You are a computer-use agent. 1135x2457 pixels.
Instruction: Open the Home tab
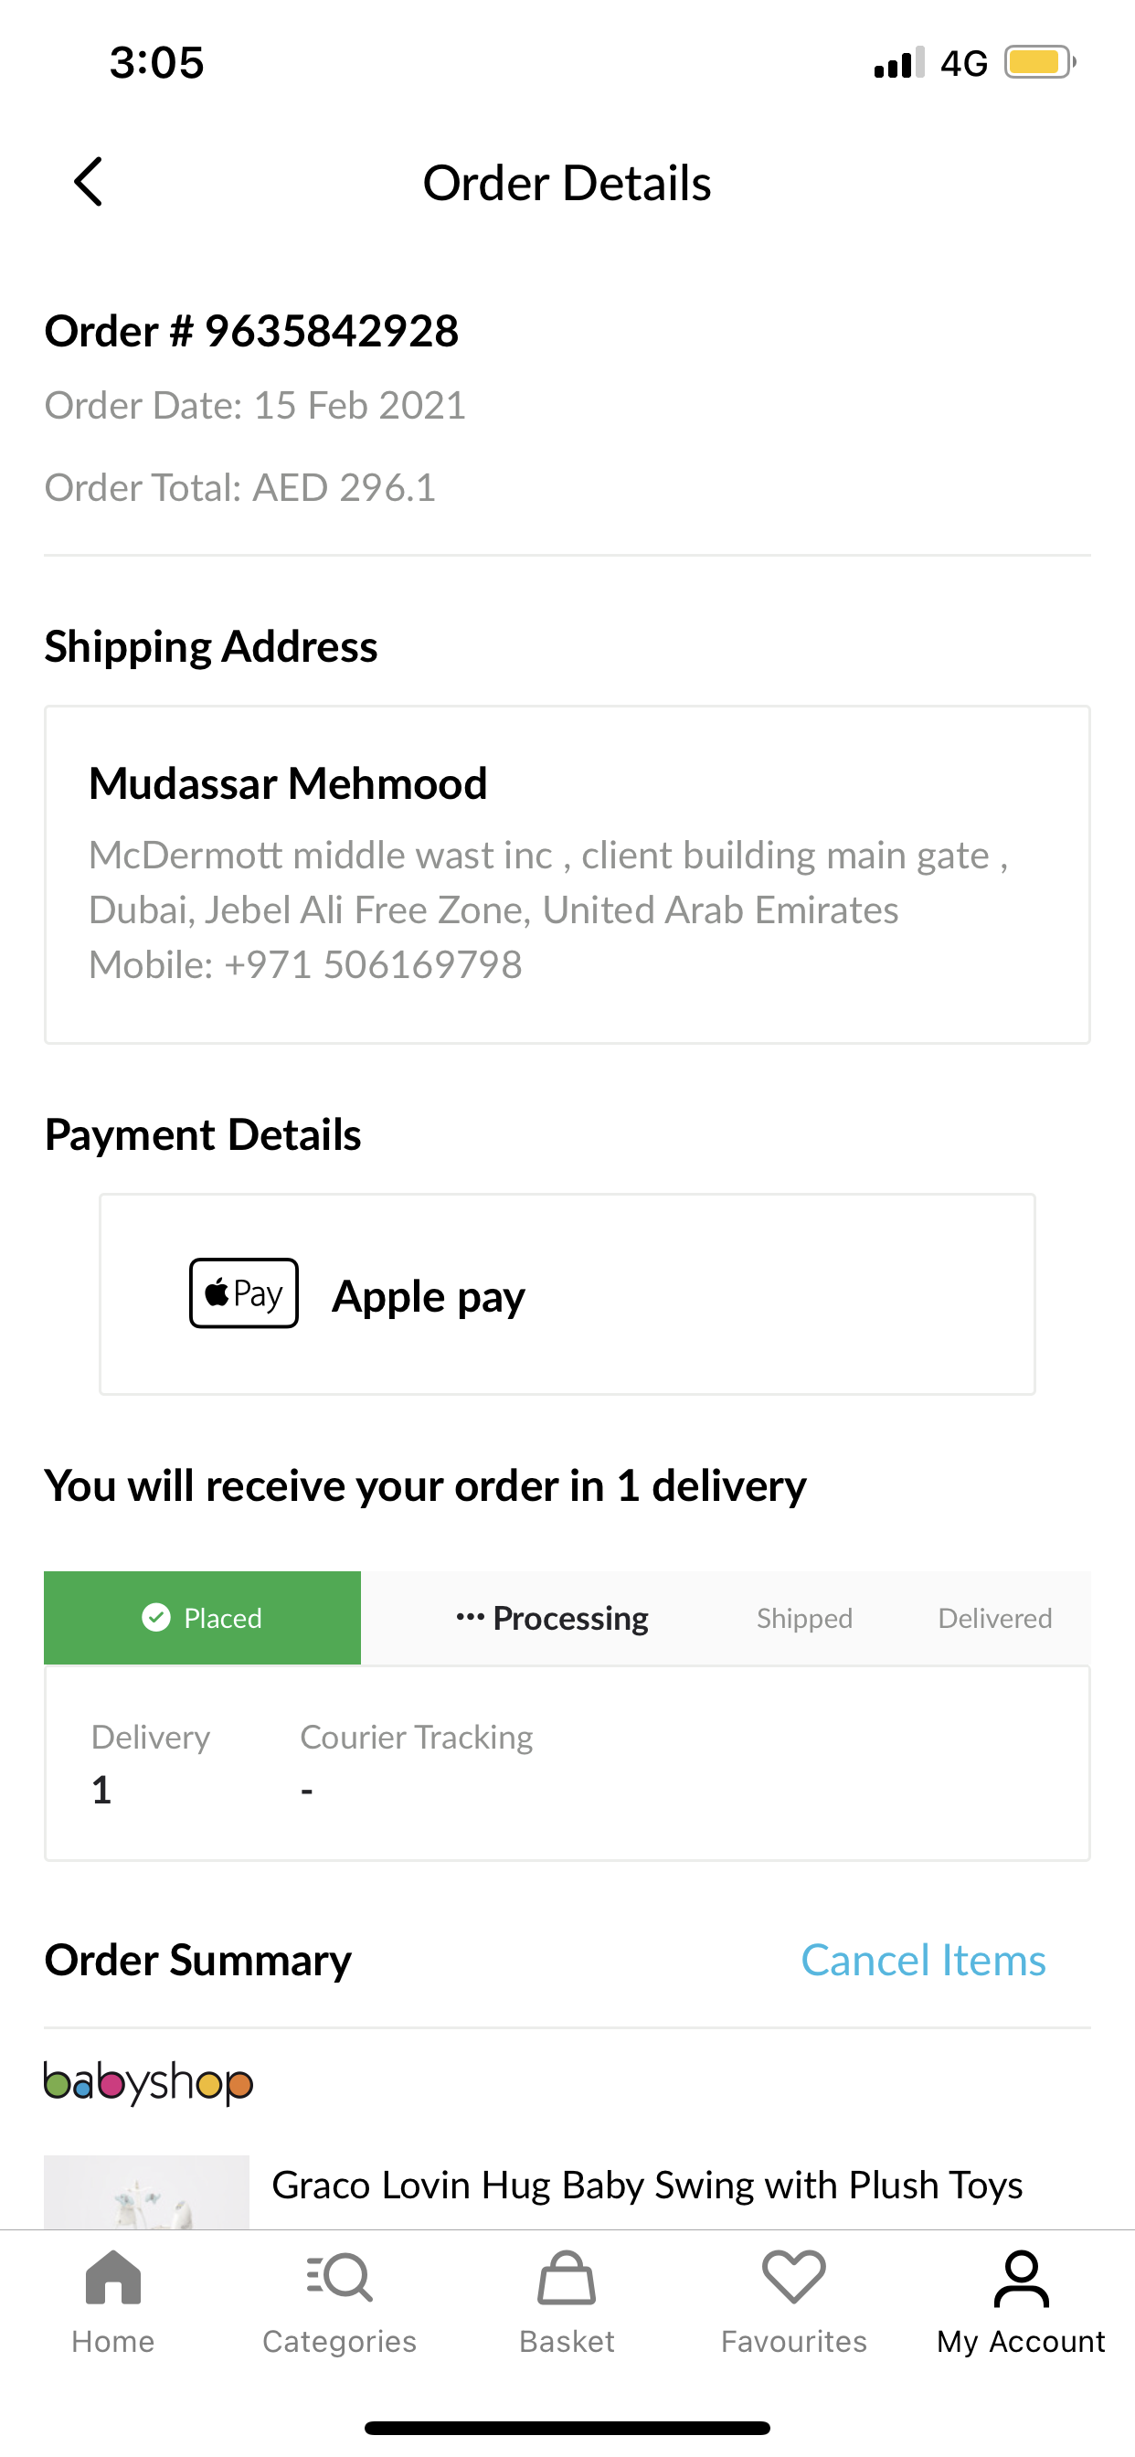pyautogui.click(x=112, y=2301)
